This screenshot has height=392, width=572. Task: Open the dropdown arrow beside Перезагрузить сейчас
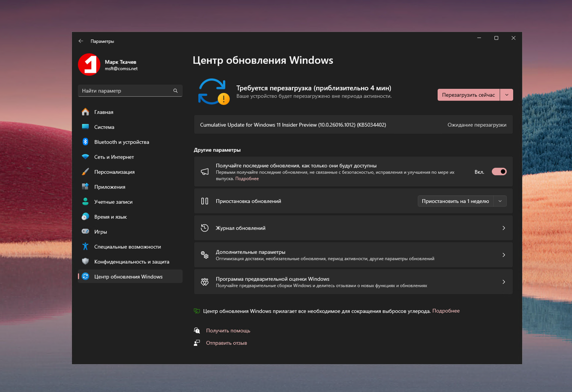point(506,95)
